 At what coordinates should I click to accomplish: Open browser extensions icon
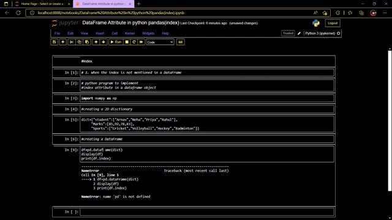click(x=337, y=13)
